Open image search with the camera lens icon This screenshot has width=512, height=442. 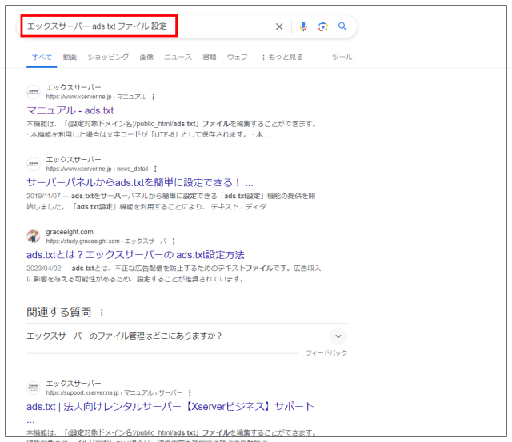click(x=323, y=26)
